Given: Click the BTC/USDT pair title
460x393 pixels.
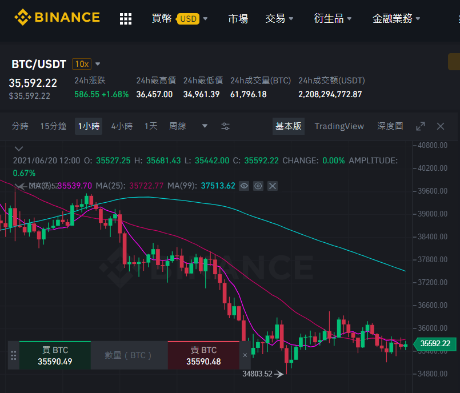Looking at the screenshot, I should coord(39,64).
